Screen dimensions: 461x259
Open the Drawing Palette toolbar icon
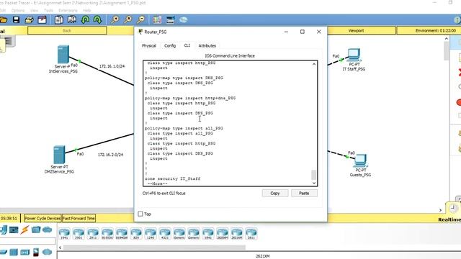pos(157,20)
